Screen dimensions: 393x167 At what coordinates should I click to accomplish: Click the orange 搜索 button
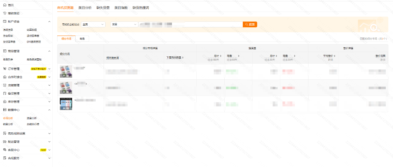[x=250, y=24]
